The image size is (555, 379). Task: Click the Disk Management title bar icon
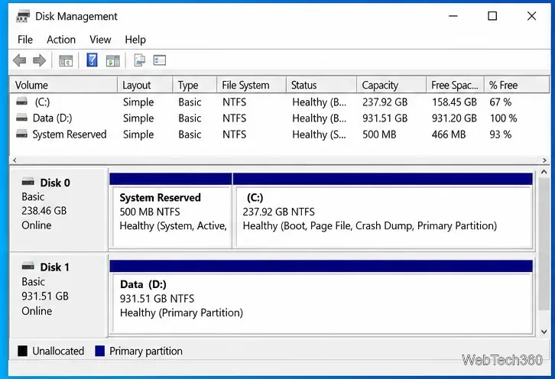[x=24, y=16]
